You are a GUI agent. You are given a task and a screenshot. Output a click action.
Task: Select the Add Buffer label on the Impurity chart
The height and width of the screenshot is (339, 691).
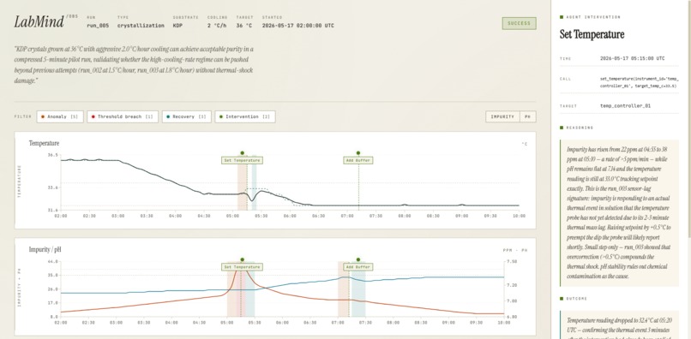point(358,267)
